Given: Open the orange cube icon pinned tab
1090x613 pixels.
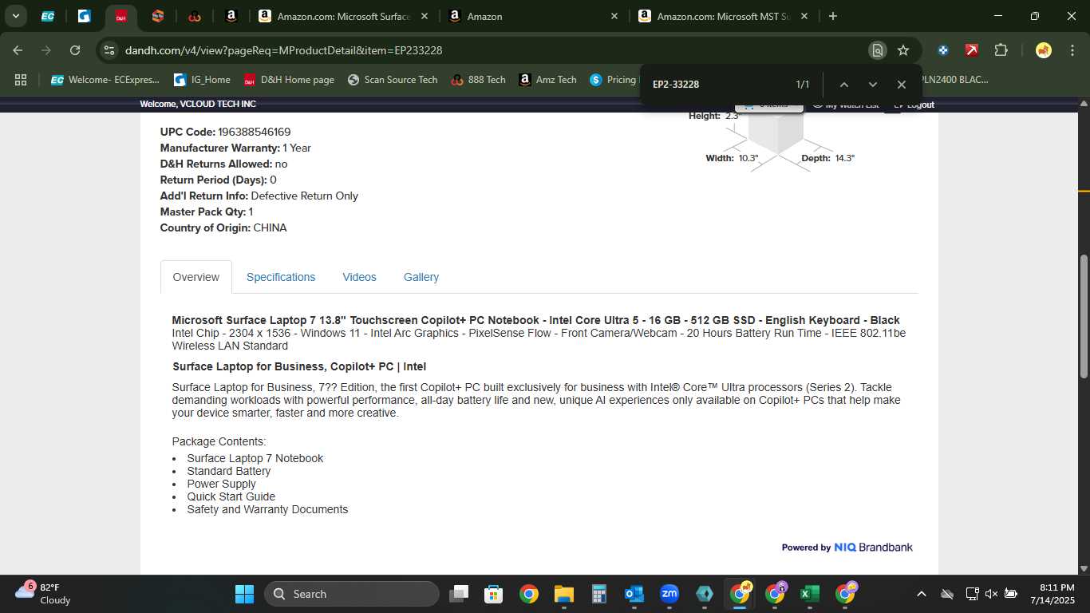Looking at the screenshot, I should point(157,16).
